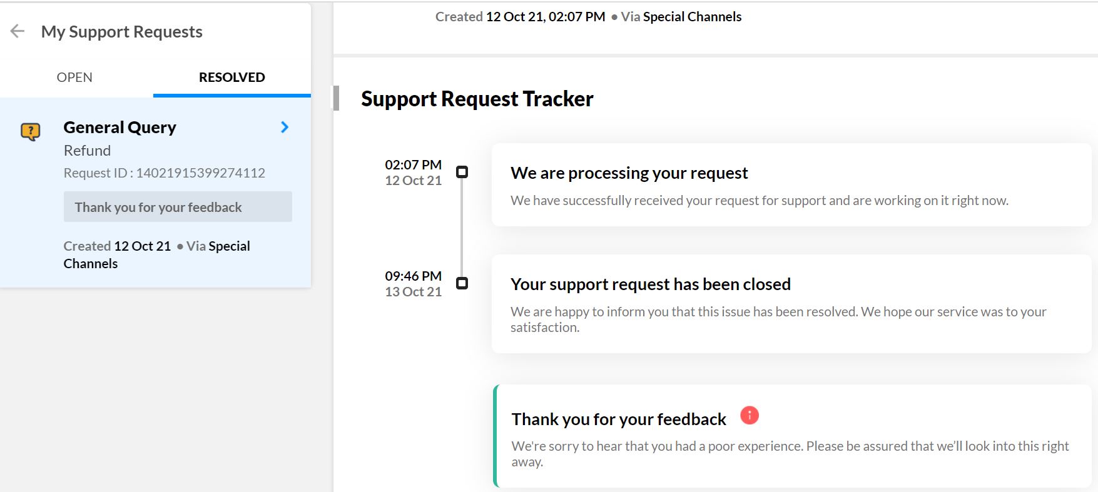Open the General Query request title
1098x492 pixels.
pos(119,128)
